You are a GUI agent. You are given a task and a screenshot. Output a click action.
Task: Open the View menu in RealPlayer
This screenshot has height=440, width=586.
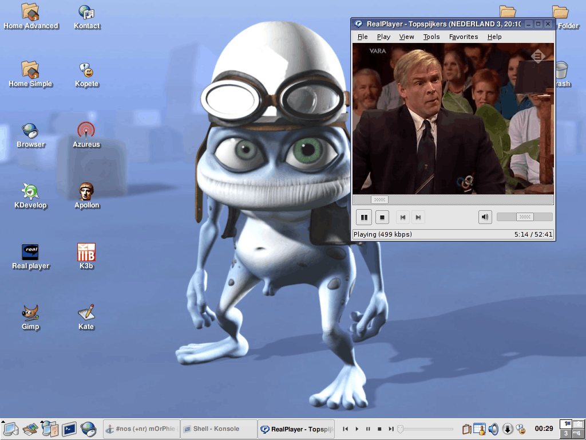click(x=406, y=37)
